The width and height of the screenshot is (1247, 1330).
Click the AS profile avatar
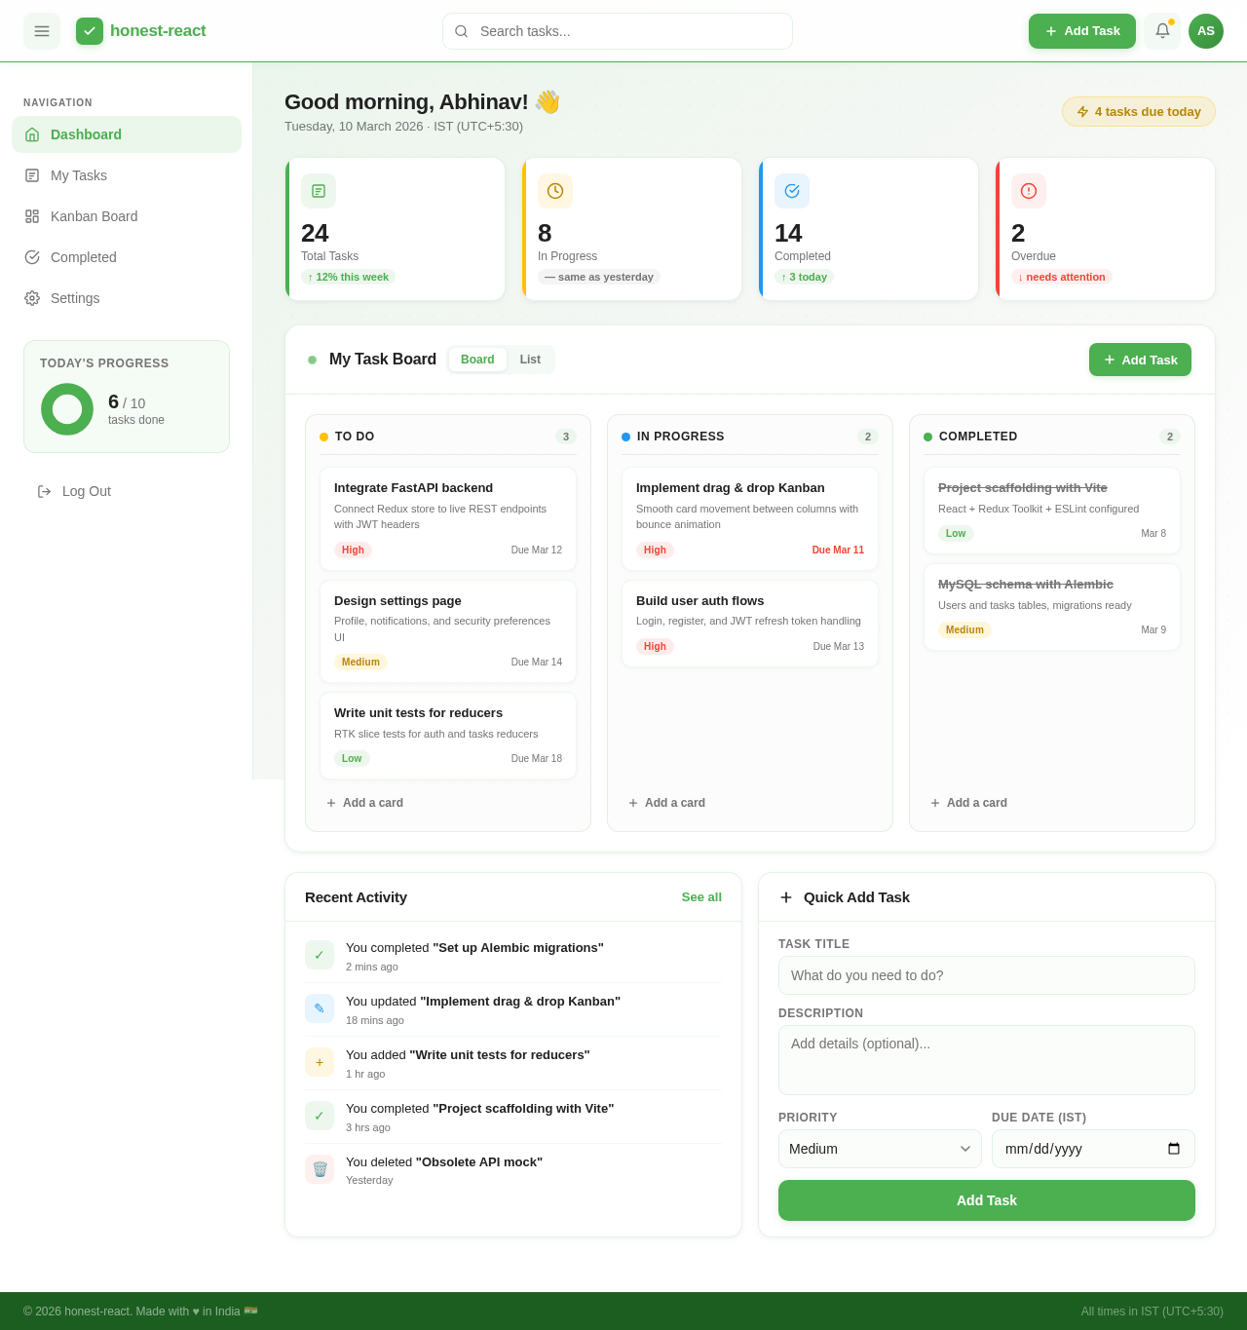[x=1205, y=30]
